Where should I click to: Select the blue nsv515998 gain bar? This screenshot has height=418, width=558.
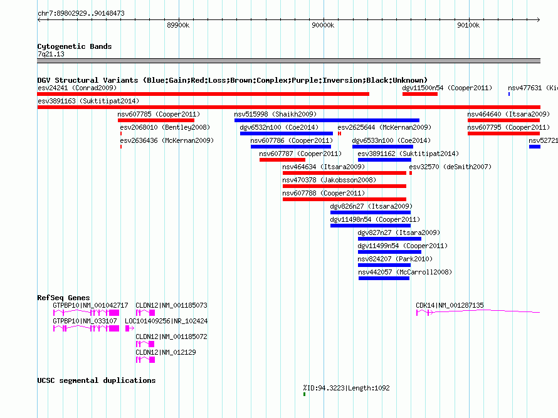(327, 120)
